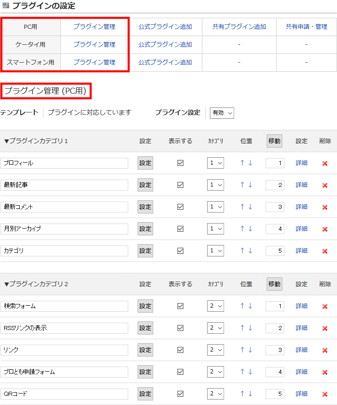Click 設定 button for ブロとも申請フォーム
The height and width of the screenshot is (405, 337).
[145, 372]
